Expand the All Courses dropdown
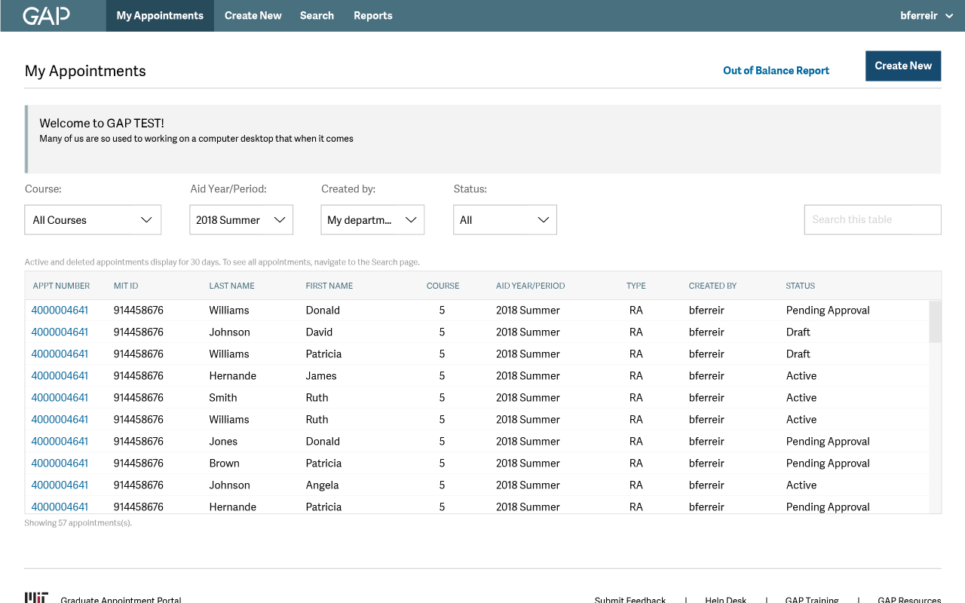 point(93,220)
